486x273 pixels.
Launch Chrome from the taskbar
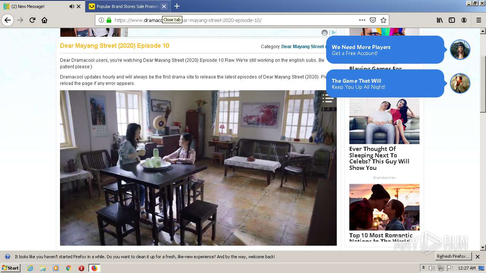click(x=69, y=268)
